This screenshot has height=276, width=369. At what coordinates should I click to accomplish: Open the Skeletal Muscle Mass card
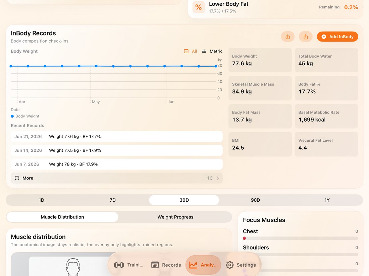tap(260, 88)
